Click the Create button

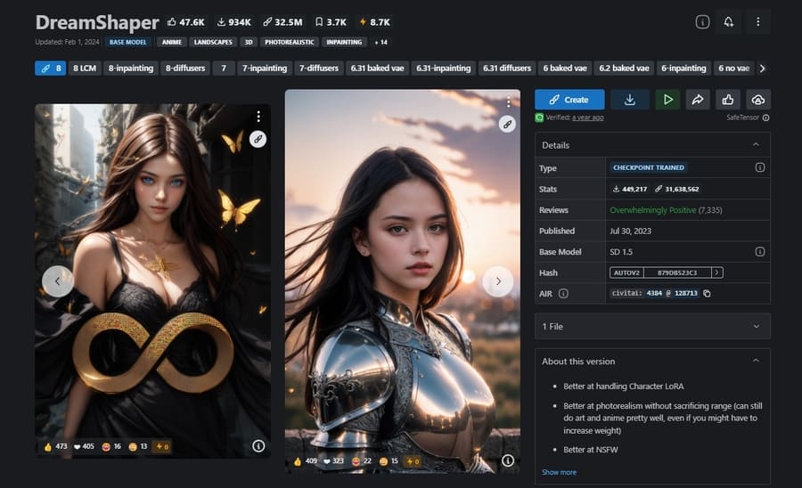(x=569, y=100)
